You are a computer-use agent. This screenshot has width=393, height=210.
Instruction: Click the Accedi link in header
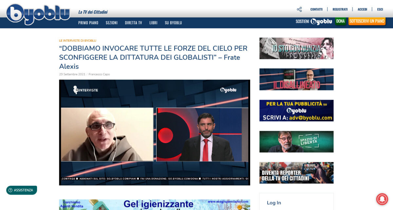point(362,10)
